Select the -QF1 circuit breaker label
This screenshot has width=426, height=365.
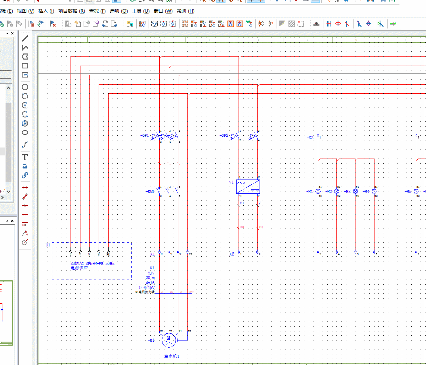[x=145, y=135]
